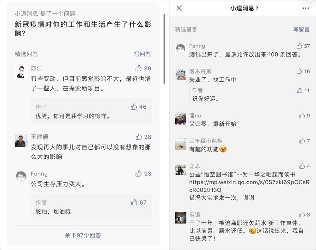The width and height of the screenshot is (316, 250).
Task: Click 写回答 to write an answer
Action: click(142, 54)
